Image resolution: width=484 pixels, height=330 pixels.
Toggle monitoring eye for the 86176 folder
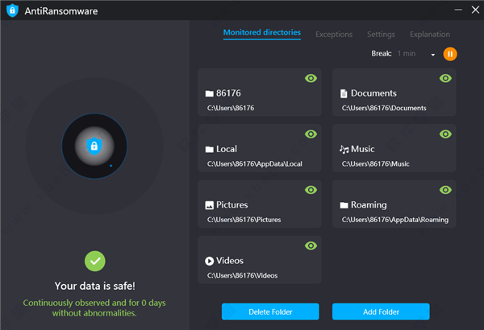pyautogui.click(x=311, y=78)
